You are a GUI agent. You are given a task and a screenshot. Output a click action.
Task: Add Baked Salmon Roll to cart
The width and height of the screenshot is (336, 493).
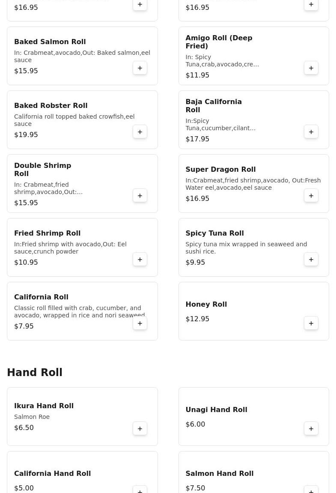coord(140,68)
